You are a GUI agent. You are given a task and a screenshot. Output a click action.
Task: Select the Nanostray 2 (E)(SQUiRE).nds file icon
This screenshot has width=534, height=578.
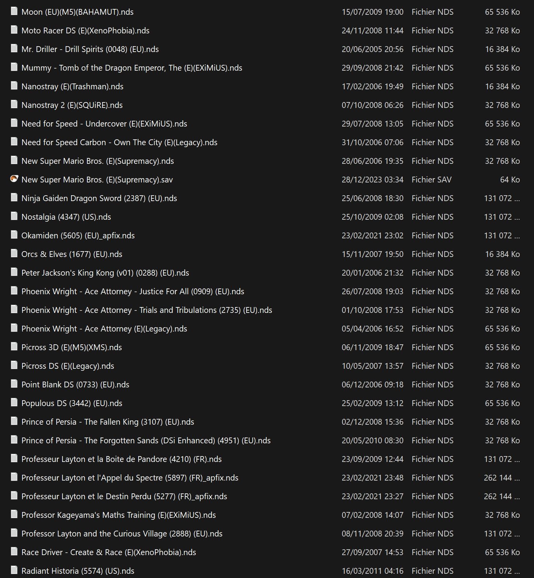pyautogui.click(x=14, y=104)
